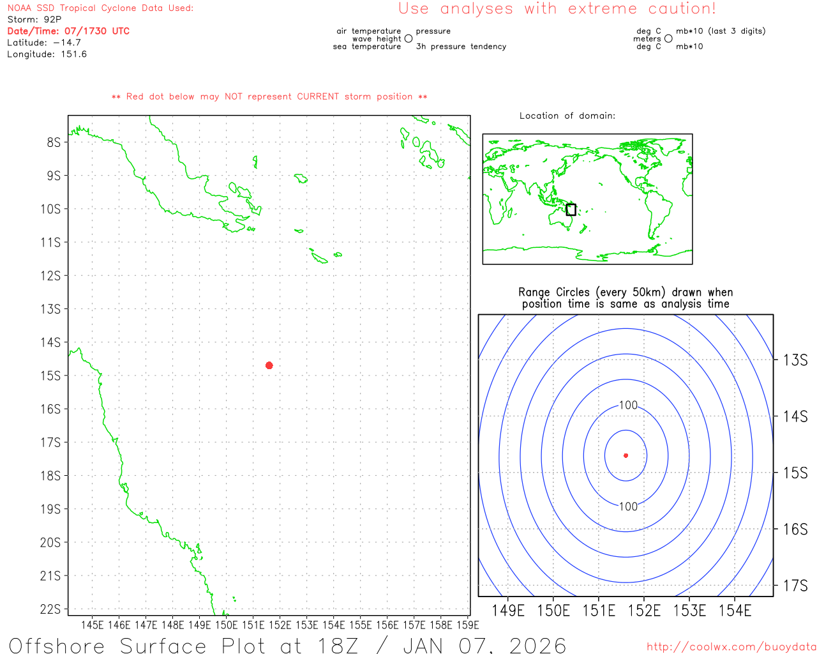Screen dimensions: 817x654
Task: Click the 22S latitude label on main map
Action: click(50, 609)
